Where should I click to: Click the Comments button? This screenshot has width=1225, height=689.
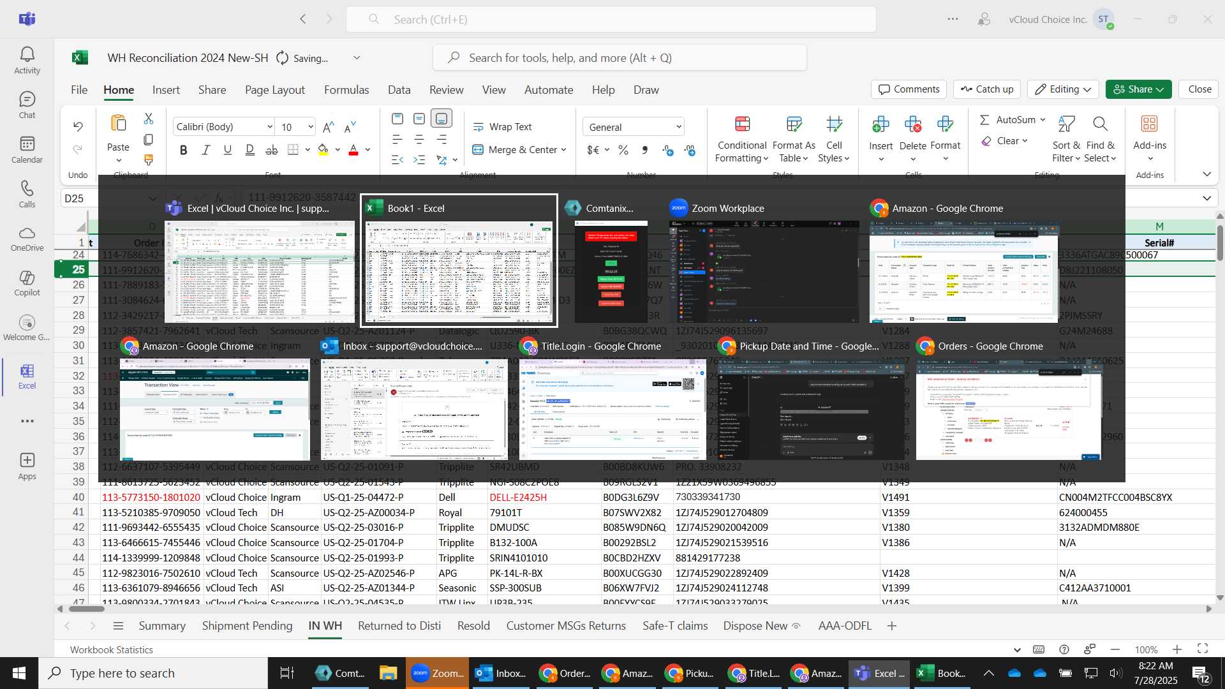(x=909, y=89)
